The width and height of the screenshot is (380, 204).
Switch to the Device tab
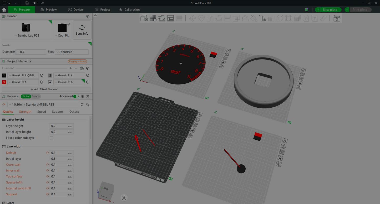(75, 10)
